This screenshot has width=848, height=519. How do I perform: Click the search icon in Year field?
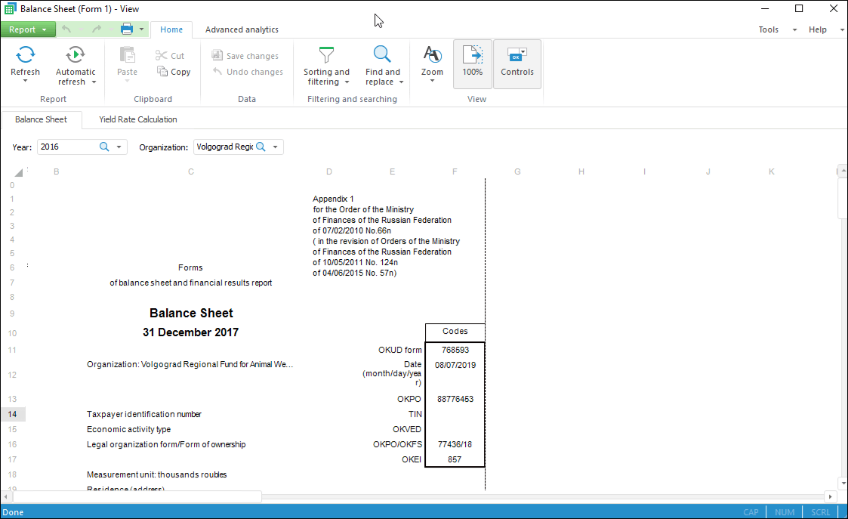click(105, 147)
